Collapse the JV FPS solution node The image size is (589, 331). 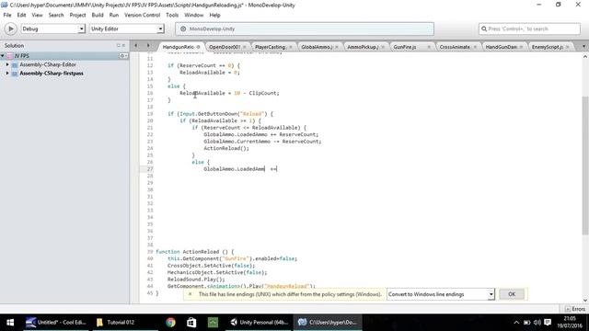[3, 56]
